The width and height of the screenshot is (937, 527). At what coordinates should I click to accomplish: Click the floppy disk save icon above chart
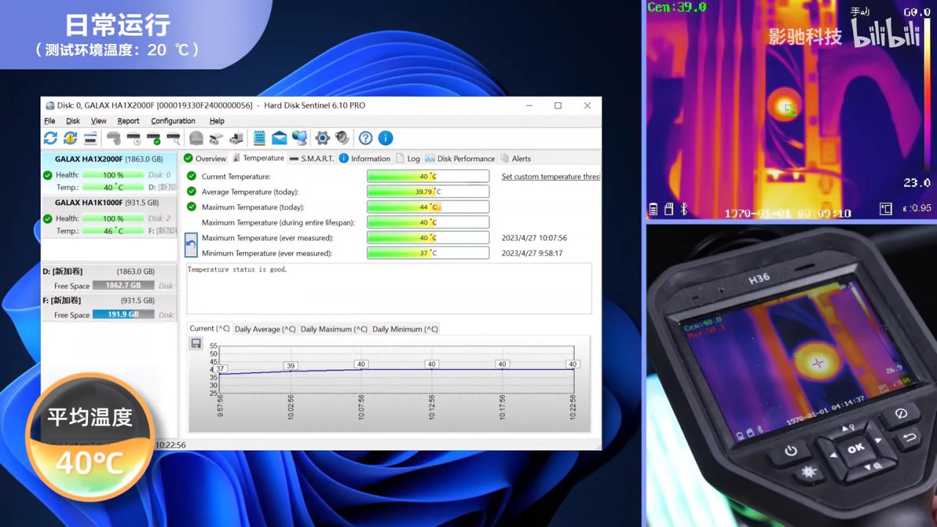tap(195, 343)
